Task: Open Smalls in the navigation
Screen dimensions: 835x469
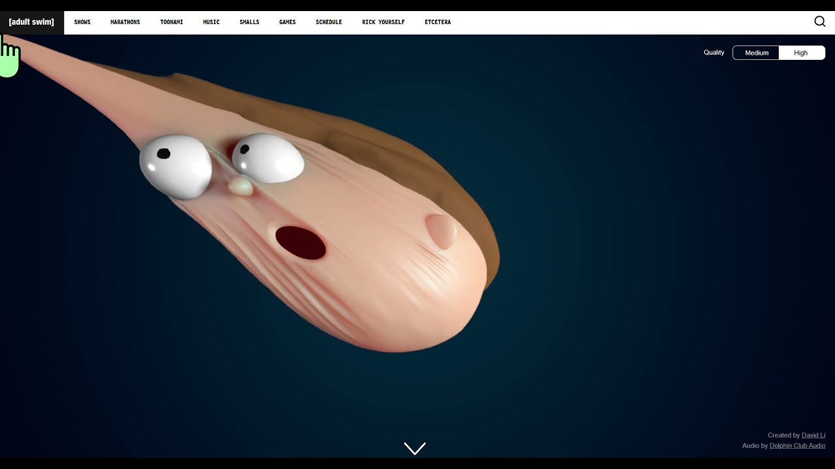Action: 249,22
